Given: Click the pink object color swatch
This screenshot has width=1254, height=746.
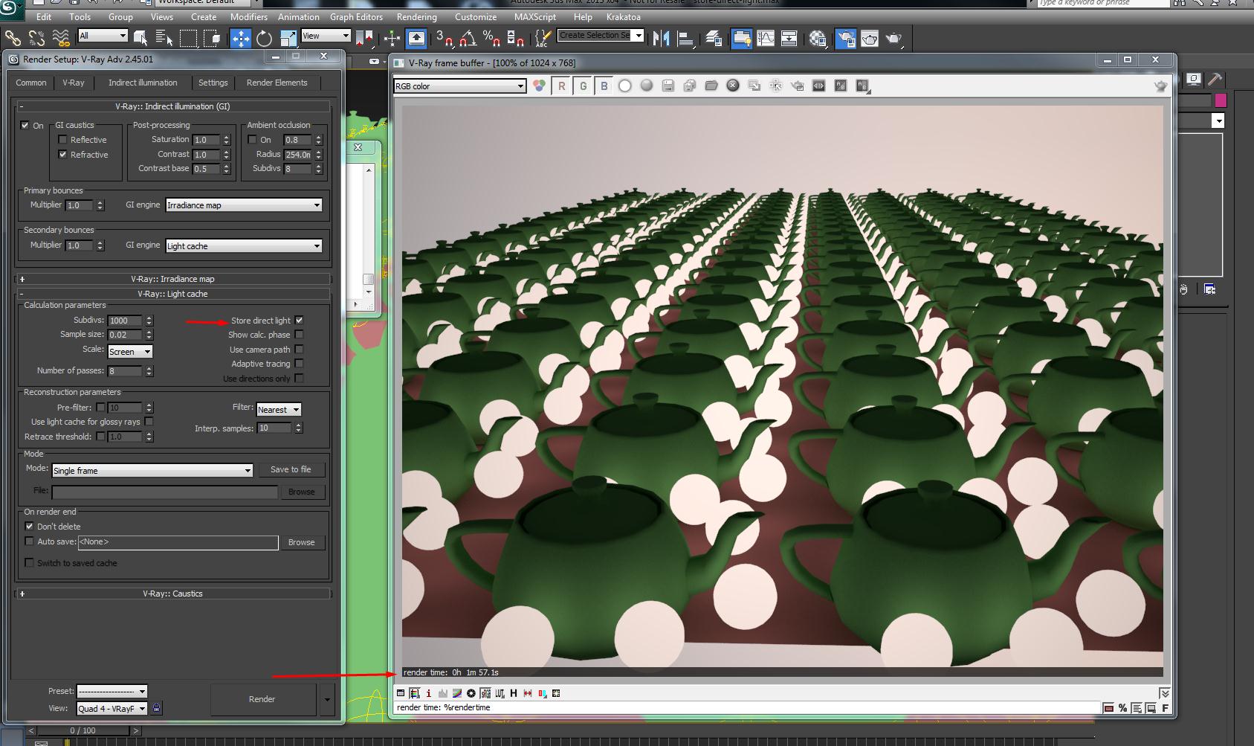Looking at the screenshot, I should [1220, 100].
